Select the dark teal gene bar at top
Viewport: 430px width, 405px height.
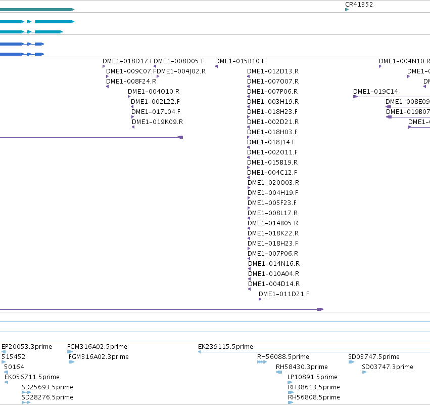pos(37,10)
